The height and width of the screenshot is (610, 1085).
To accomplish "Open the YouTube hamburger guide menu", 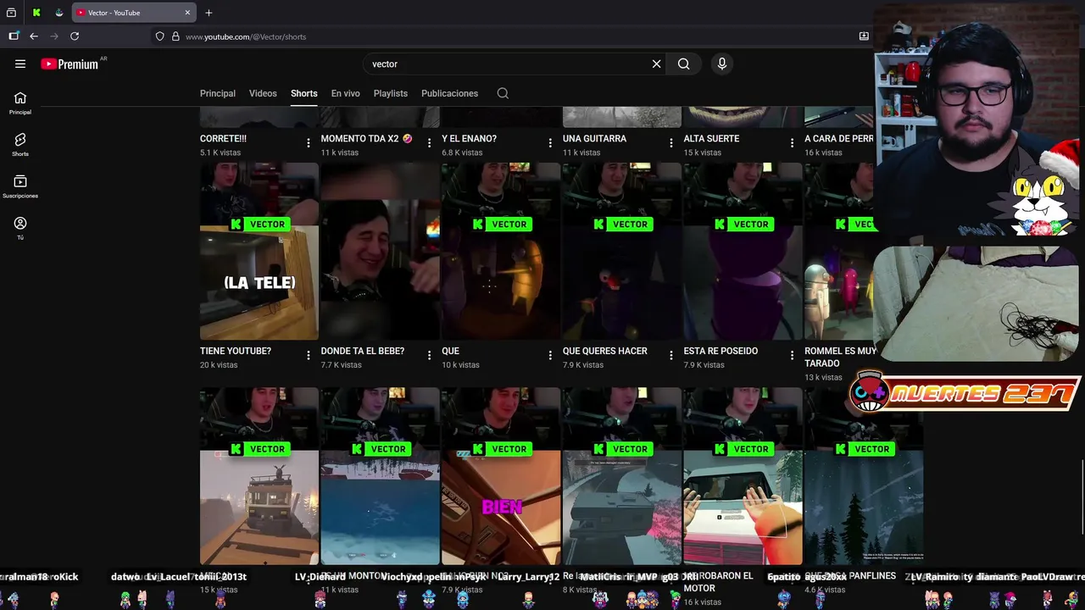I will [20, 64].
